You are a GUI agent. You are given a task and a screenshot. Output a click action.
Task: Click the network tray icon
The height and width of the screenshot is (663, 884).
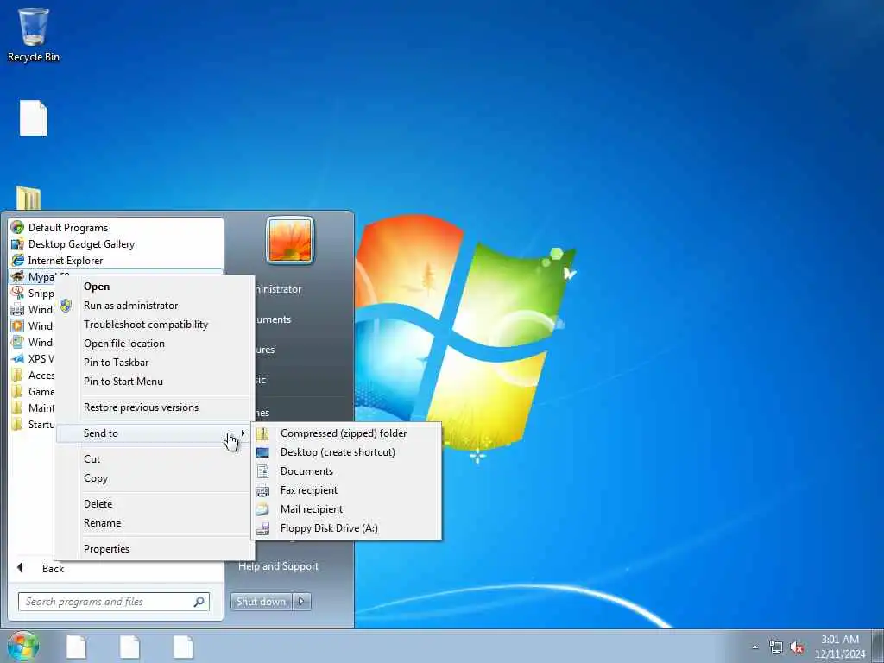(776, 647)
